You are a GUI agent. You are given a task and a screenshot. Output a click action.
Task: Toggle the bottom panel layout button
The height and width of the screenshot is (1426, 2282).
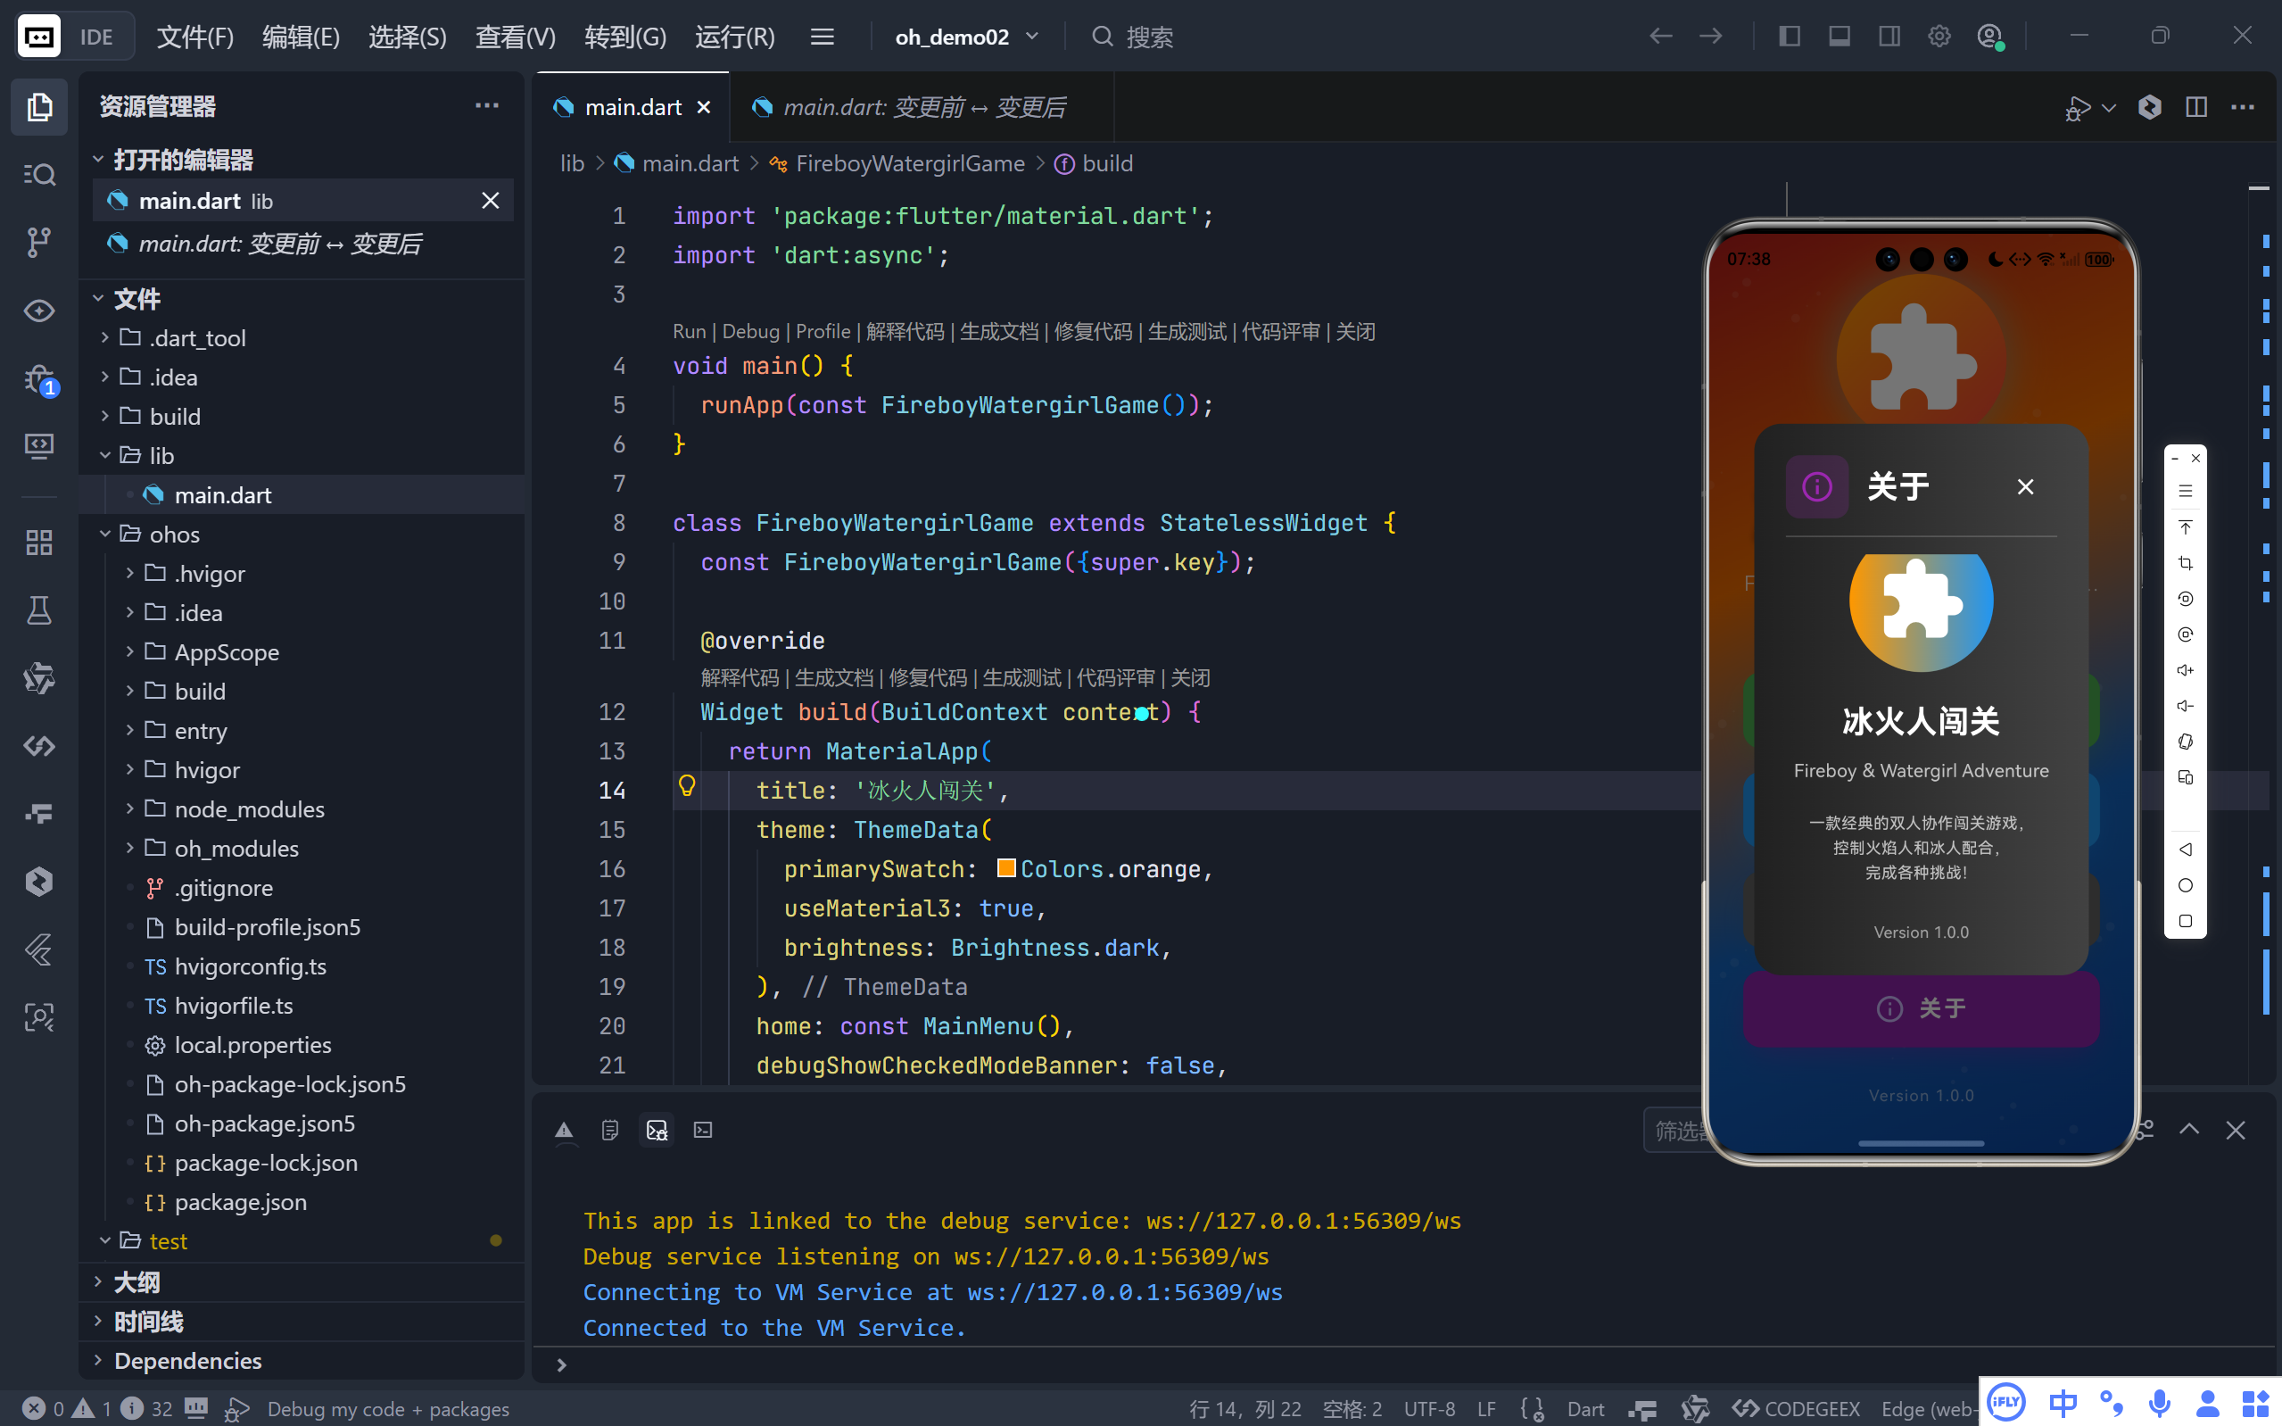click(x=1839, y=37)
